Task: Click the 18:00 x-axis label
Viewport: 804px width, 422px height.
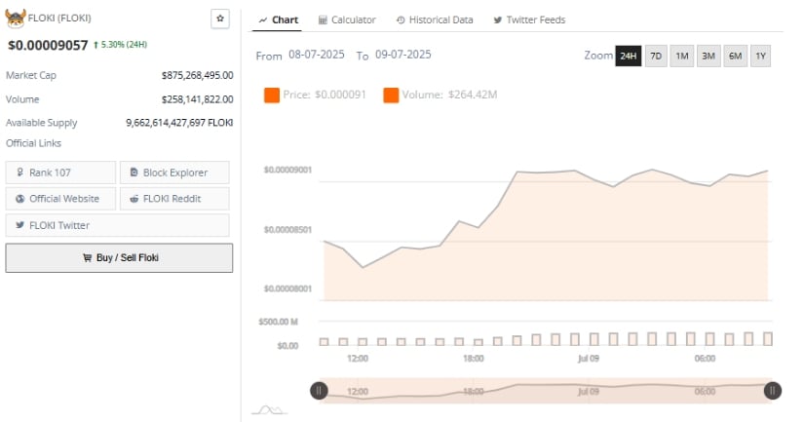Action: coord(474,359)
